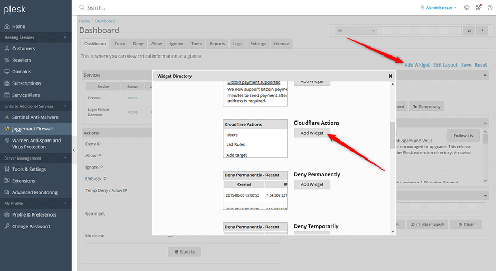Screen dimensions: 496x271
Task: Open Resellers via its percent icon
Action: pyautogui.click(x=7, y=60)
